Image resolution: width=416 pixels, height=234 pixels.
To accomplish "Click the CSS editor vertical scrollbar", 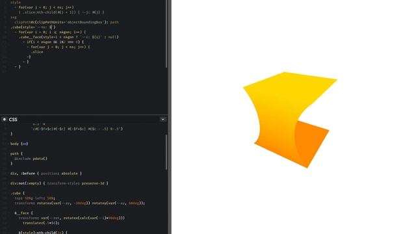I will (x=166, y=152).
